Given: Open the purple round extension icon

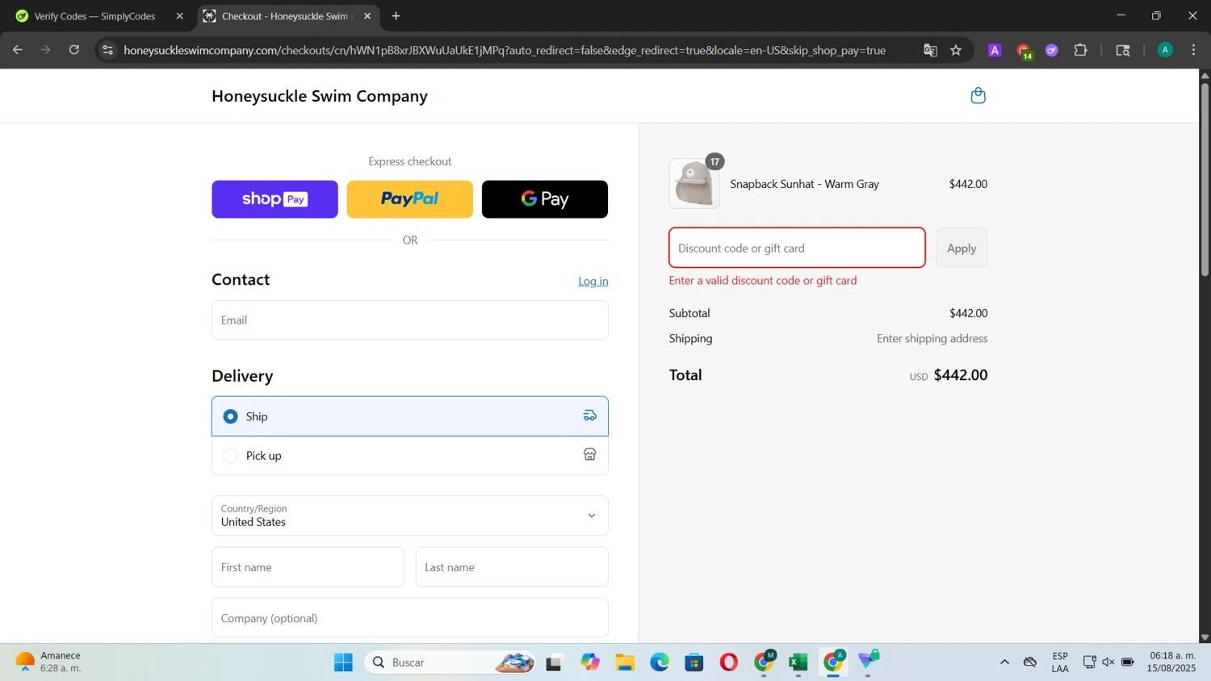Looking at the screenshot, I should pos(1052,50).
